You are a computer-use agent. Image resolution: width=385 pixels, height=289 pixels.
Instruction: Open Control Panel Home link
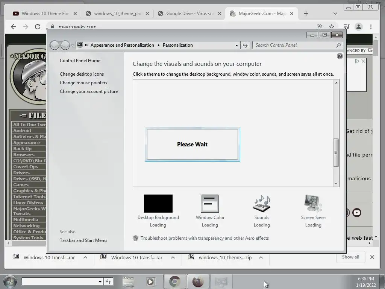(80, 61)
